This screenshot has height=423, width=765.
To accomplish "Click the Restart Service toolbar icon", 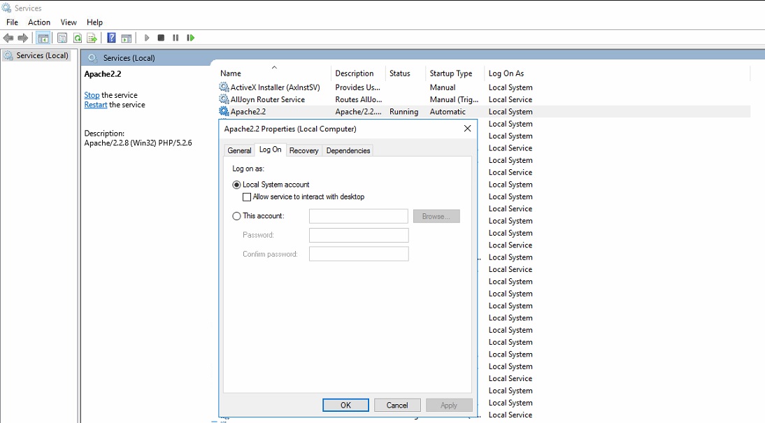I will coord(191,38).
